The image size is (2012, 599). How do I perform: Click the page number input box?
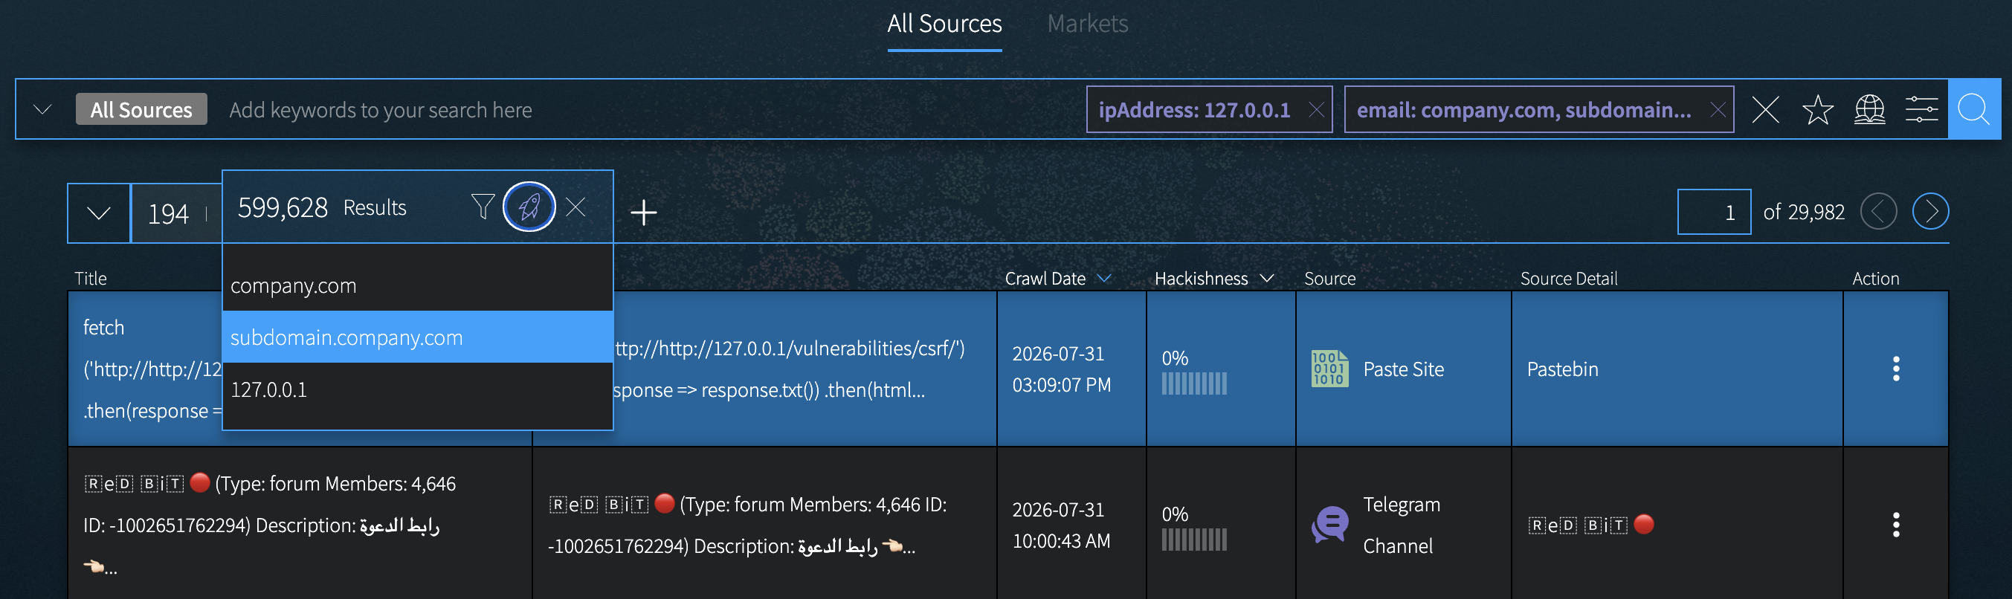tap(1714, 212)
